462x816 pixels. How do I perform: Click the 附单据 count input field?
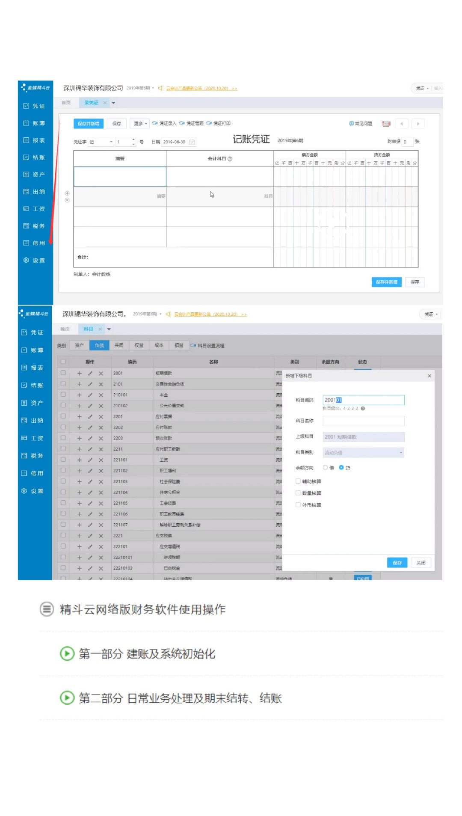click(x=407, y=142)
